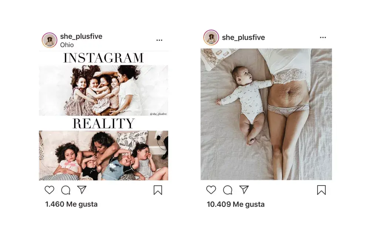This screenshot has height=244, width=366.
Task: Open she_plusfive username on the right post
Action: 244,37
